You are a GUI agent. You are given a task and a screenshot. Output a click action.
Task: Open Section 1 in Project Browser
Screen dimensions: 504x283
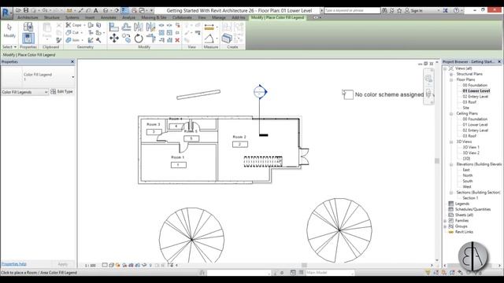(x=470, y=198)
